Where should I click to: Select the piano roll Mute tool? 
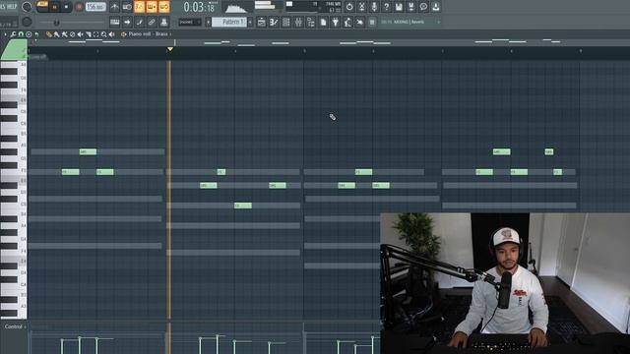click(x=81, y=34)
